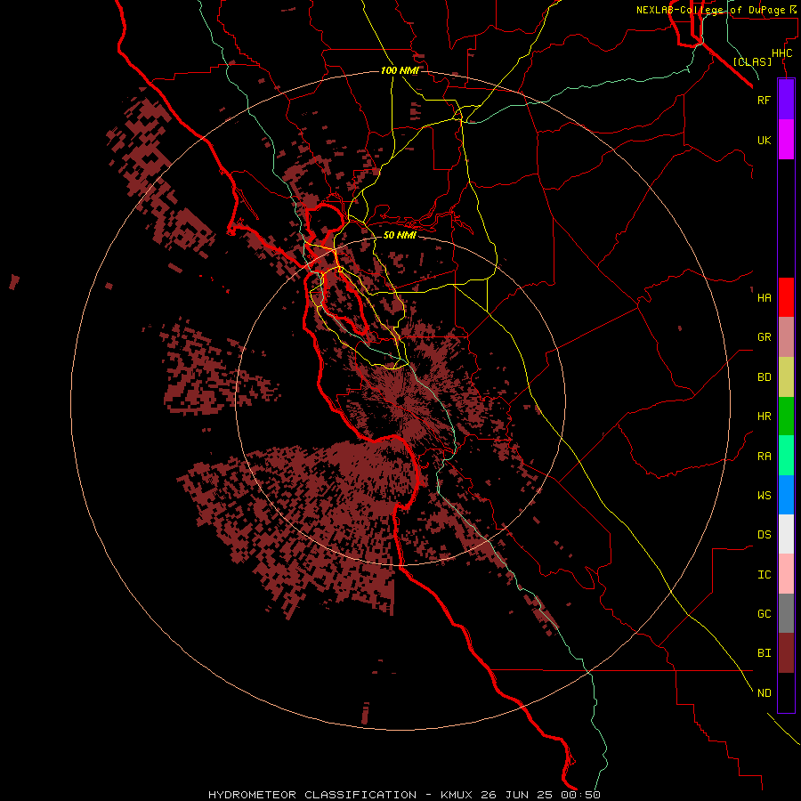Select the IC light pink legend swatch
The height and width of the screenshot is (801, 801).
786,574
